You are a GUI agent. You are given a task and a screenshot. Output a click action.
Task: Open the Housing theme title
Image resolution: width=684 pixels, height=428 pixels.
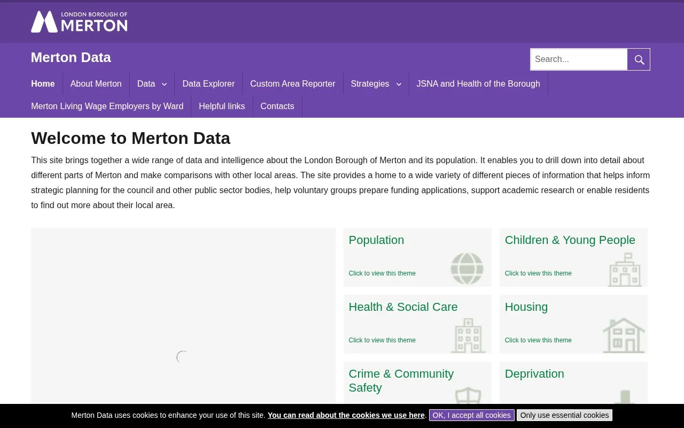point(526,307)
